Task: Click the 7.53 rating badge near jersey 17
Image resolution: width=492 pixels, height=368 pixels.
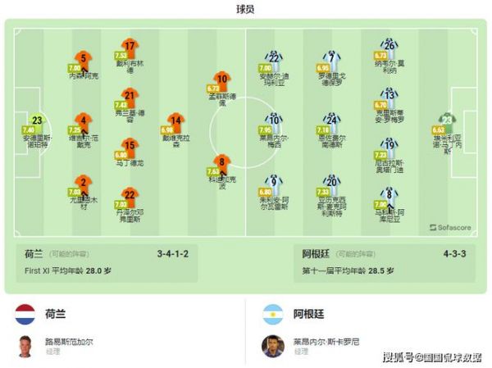Action: click(121, 56)
